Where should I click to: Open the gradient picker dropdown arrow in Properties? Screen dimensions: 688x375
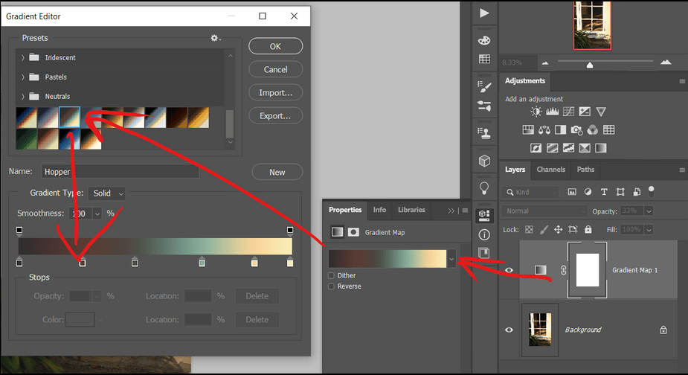tap(451, 258)
